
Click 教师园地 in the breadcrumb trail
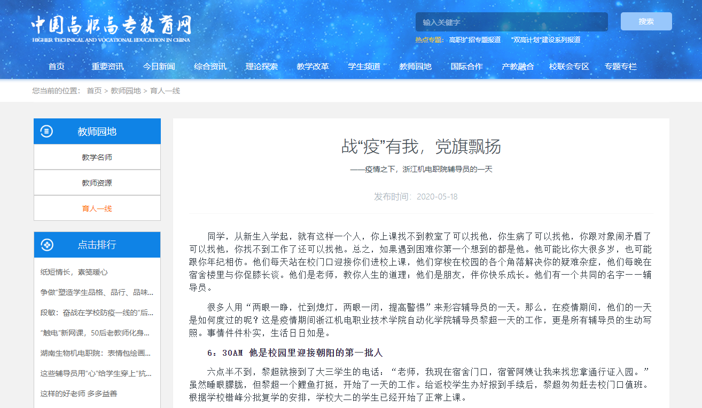(126, 91)
